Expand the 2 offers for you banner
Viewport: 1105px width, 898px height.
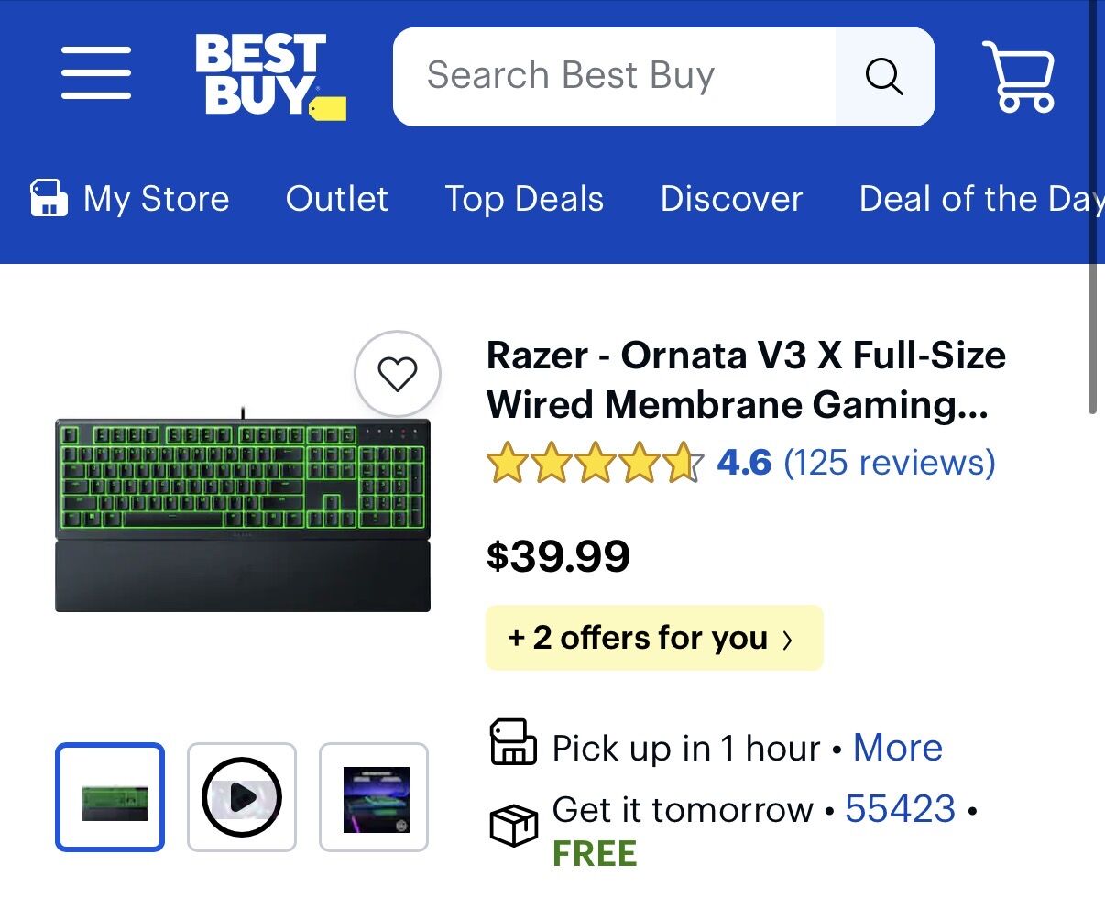(653, 638)
